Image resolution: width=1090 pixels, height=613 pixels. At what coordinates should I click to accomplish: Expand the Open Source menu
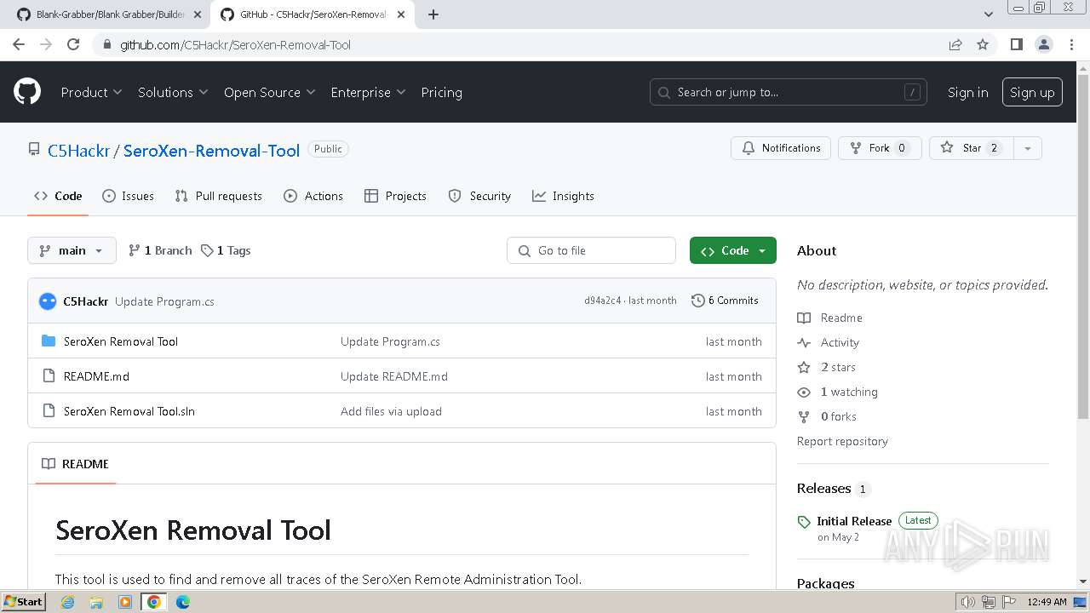point(269,92)
